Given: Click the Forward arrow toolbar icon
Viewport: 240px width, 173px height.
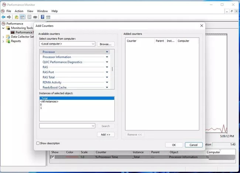Looking at the screenshot, I should click(x=9, y=17).
